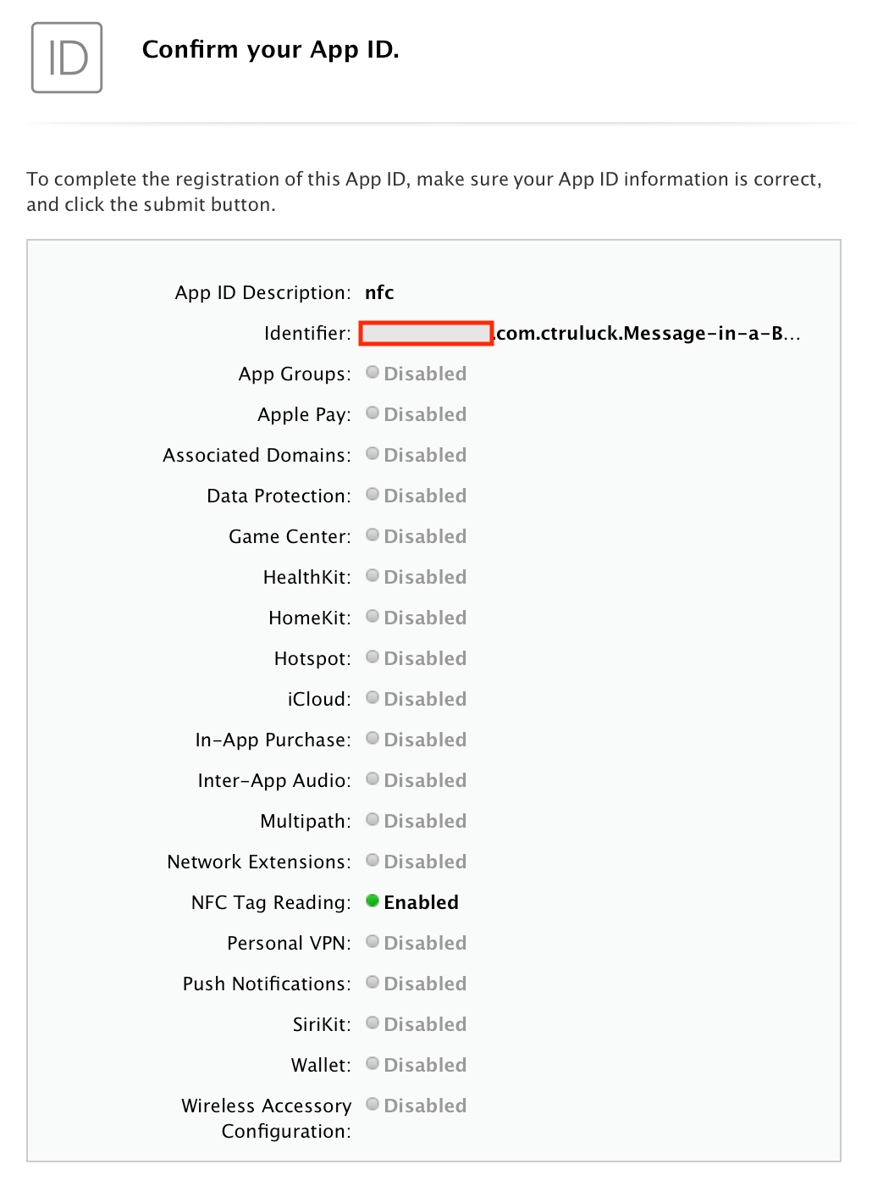Click the Wallet disabled status dot
This screenshot has width=872, height=1186.
[373, 1063]
